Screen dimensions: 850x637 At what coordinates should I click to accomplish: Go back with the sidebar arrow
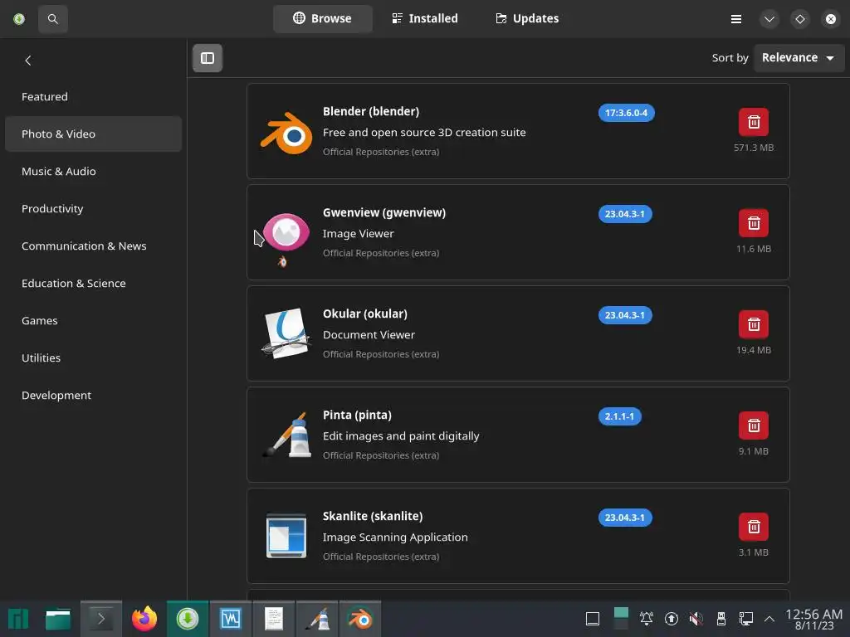(28, 61)
